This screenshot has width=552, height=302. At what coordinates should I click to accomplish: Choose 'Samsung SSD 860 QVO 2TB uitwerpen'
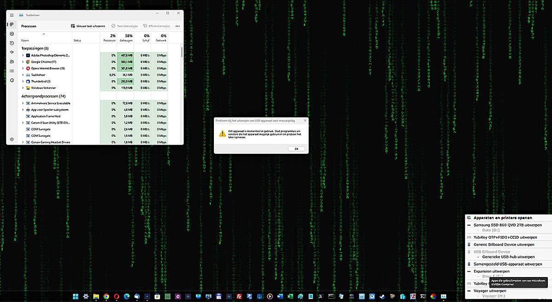pos(507,225)
